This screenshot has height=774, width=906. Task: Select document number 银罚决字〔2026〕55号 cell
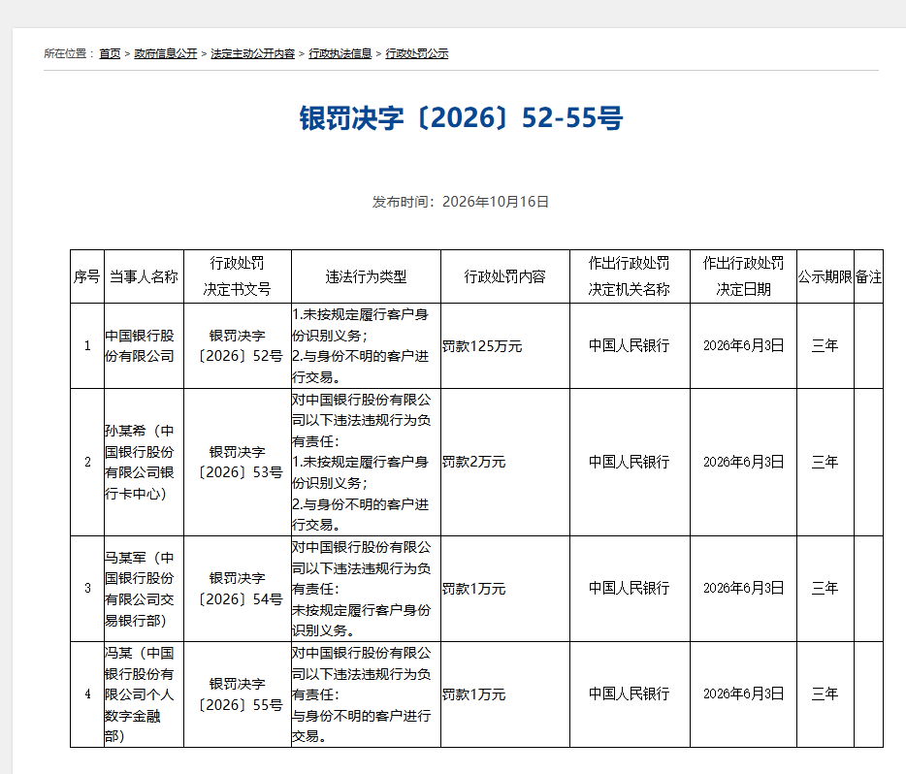238,694
